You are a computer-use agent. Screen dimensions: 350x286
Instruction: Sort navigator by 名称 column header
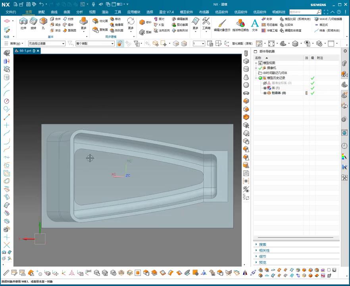pos(259,58)
